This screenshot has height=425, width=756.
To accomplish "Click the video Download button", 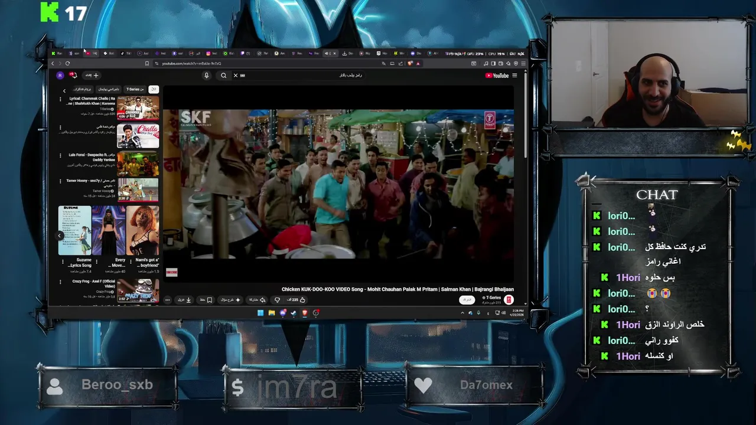I will click(184, 300).
